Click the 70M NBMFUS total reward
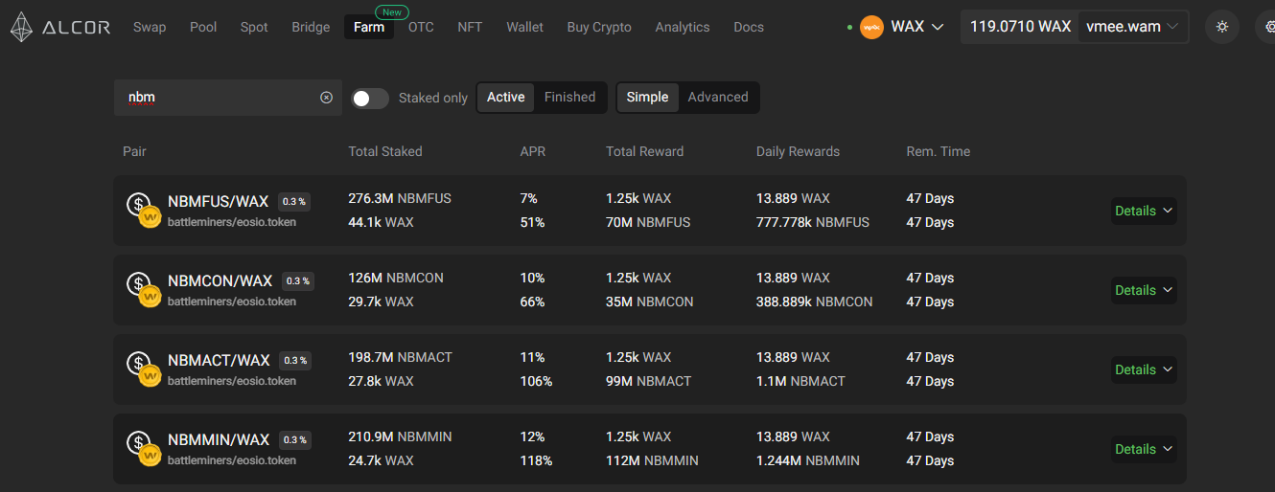This screenshot has height=492, width=1275. (x=648, y=222)
